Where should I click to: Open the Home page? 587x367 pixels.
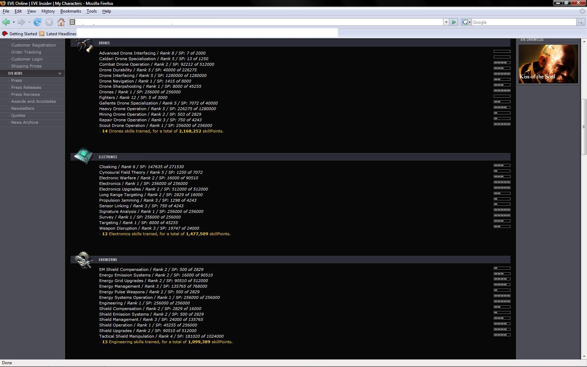tap(61, 22)
